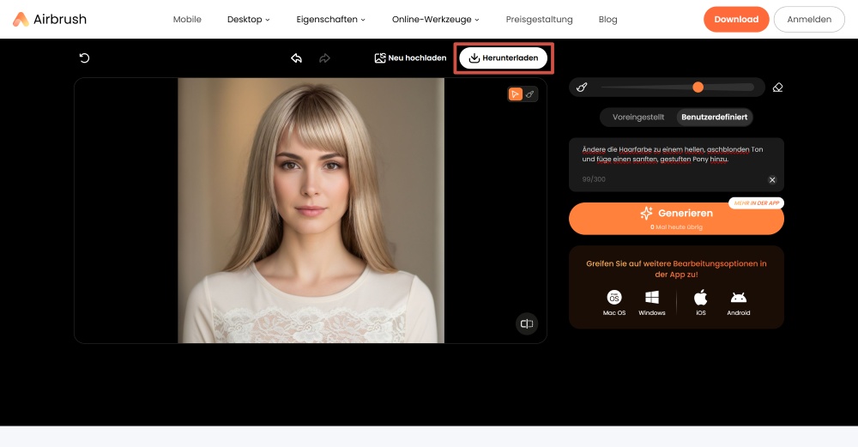Reset edits with the circular arrow icon

pyautogui.click(x=84, y=58)
